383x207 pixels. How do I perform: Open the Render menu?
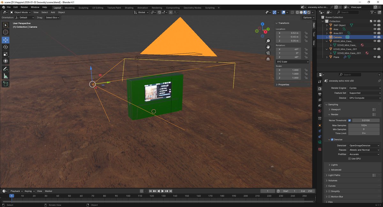(24, 7)
